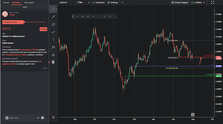Image resolution: width=223 pixels, height=124 pixels.
Task: Click the 0.87081 pivot price label
Action: [219, 66]
